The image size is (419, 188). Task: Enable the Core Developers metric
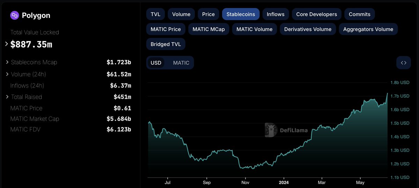tap(317, 14)
